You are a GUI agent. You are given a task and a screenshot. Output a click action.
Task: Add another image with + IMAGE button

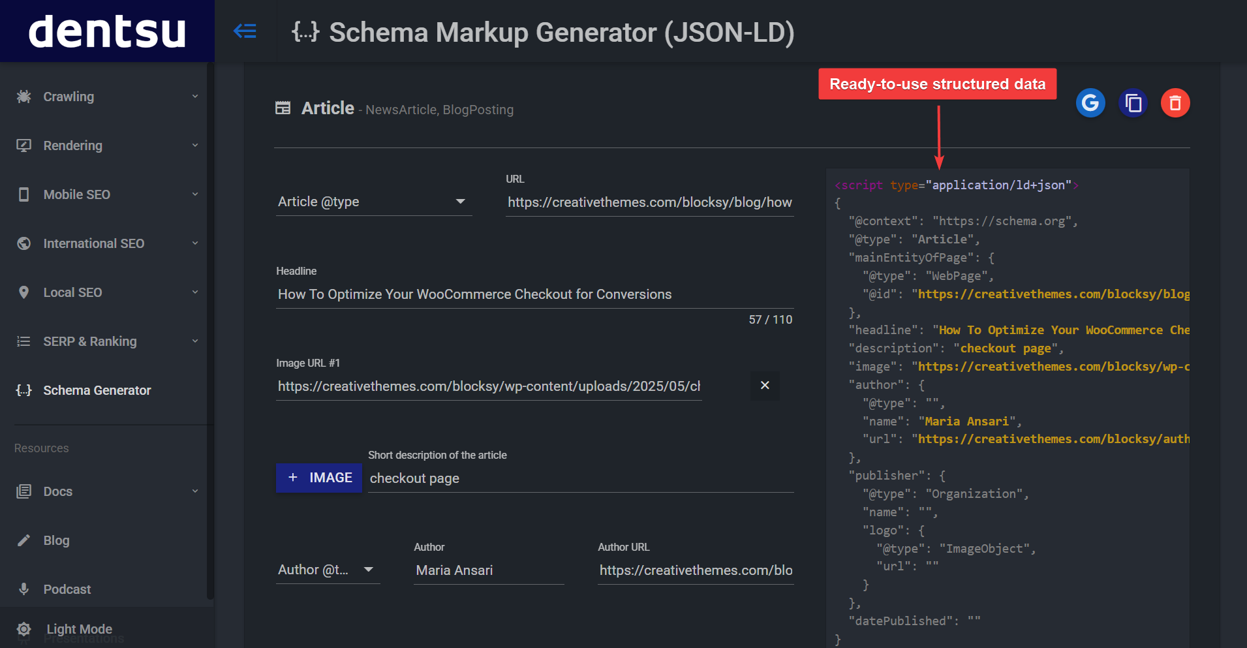[x=319, y=478]
